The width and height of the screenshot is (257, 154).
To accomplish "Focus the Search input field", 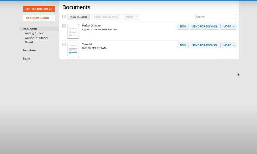I will [x=216, y=17].
